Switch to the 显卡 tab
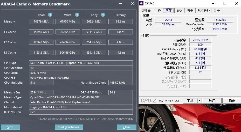 pos(190,11)
